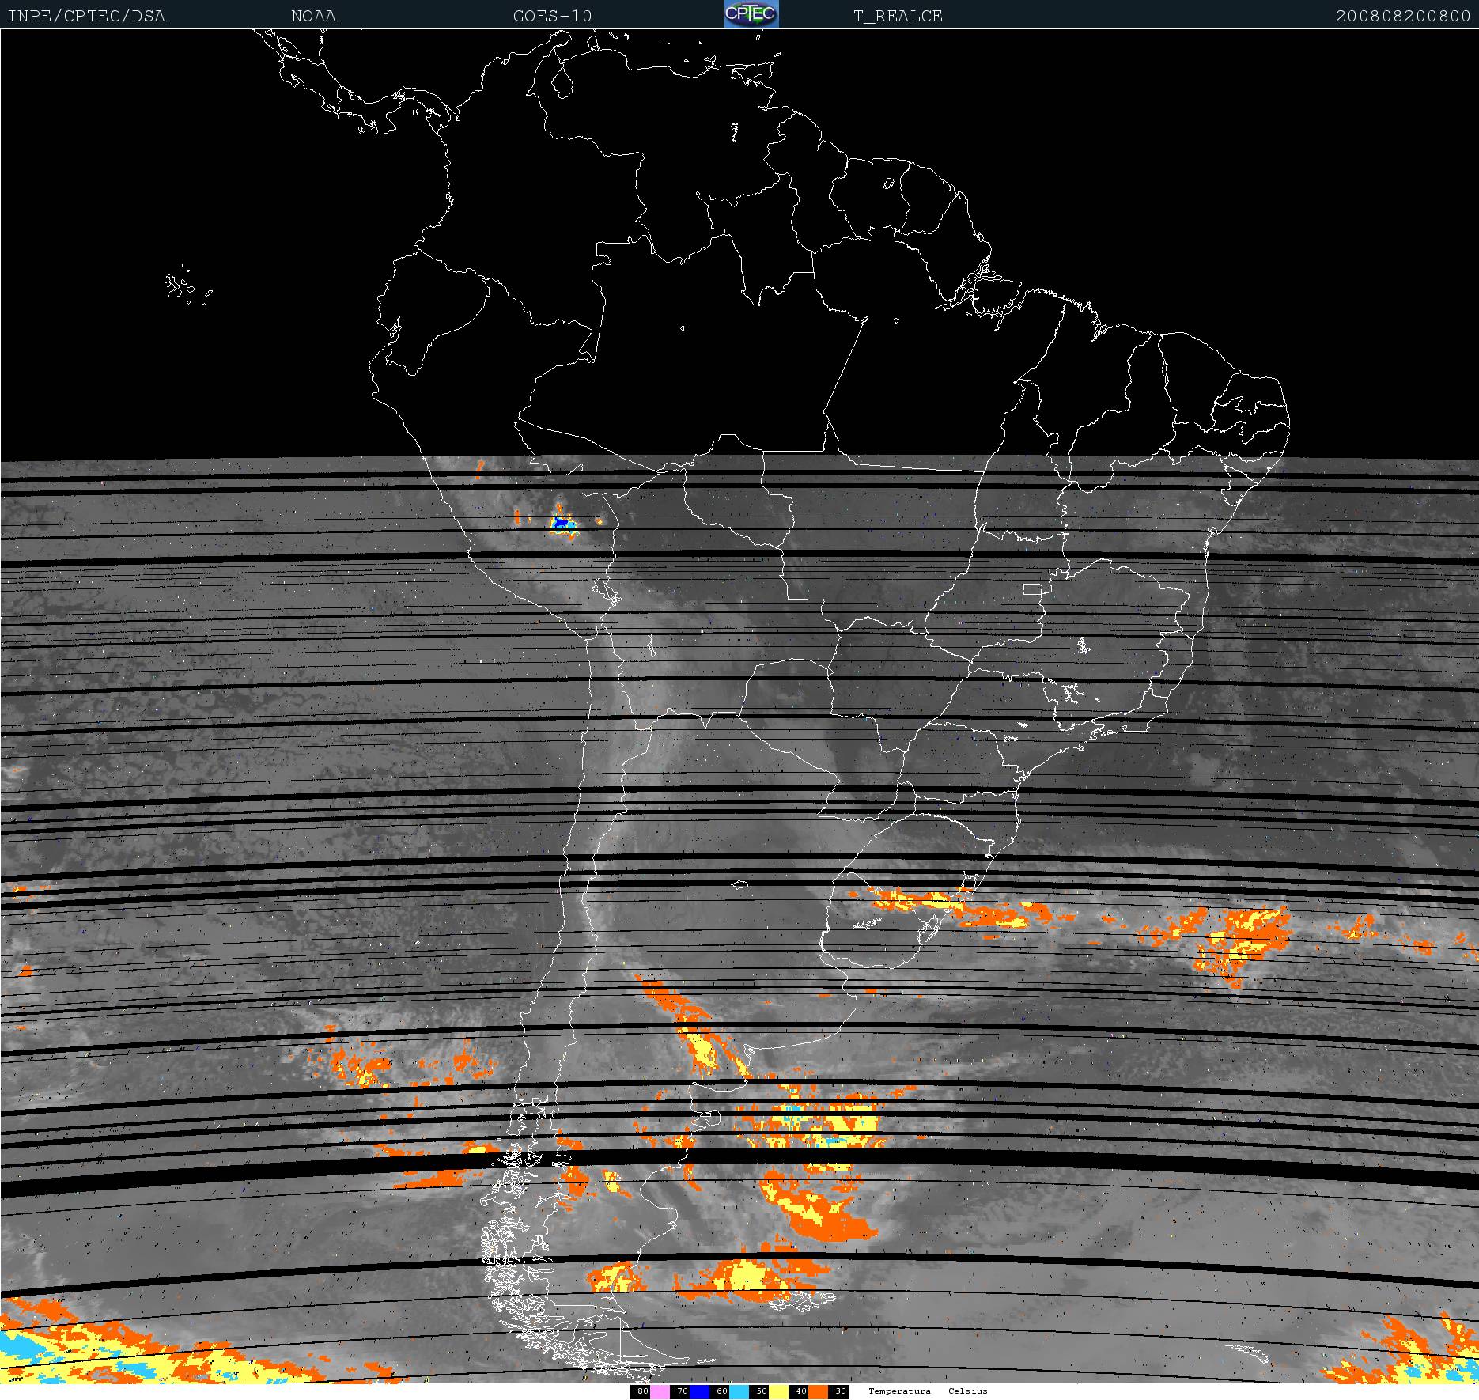Click the GOES-10 satellite label
This screenshot has width=1479, height=1400.
click(x=552, y=16)
